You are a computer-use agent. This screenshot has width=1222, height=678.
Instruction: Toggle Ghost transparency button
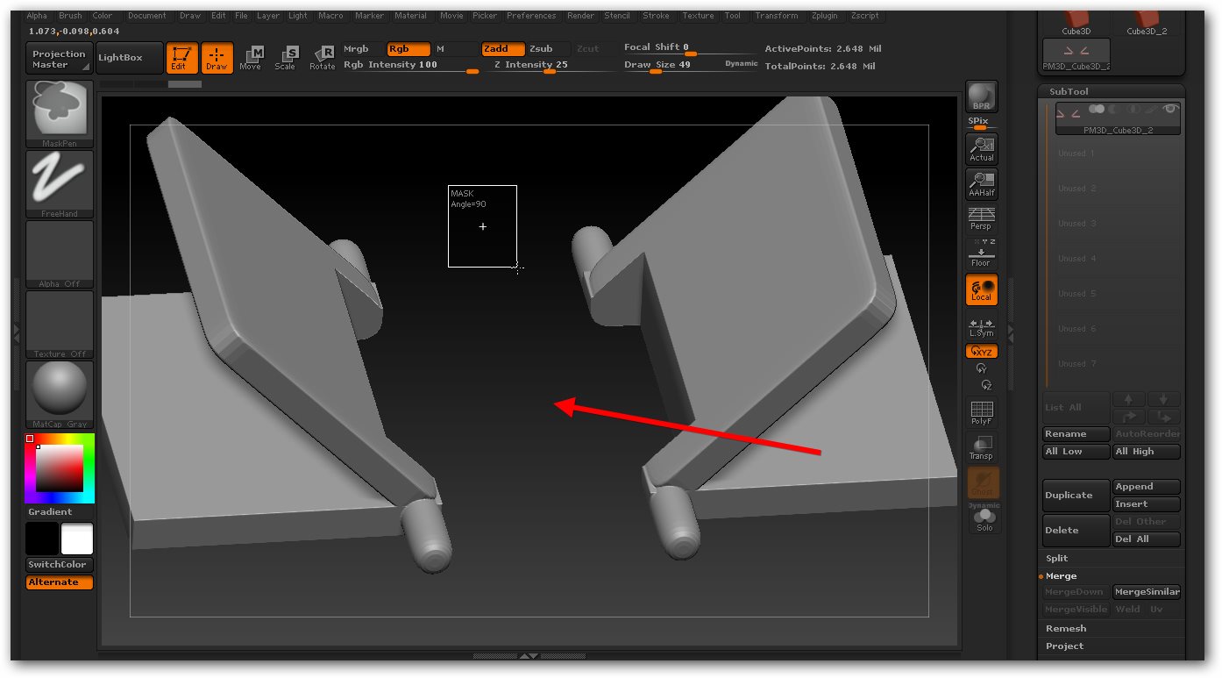tap(982, 482)
